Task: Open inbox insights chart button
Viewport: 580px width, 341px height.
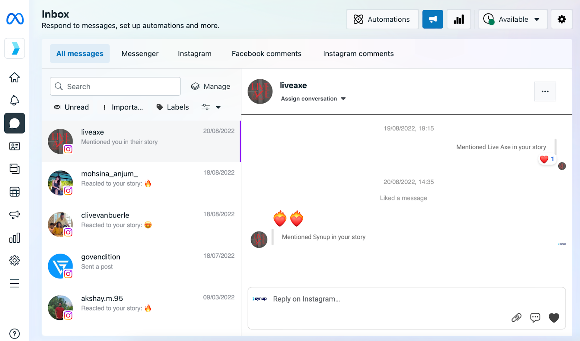Action: pyautogui.click(x=459, y=19)
